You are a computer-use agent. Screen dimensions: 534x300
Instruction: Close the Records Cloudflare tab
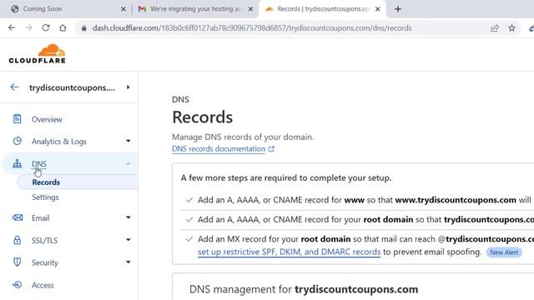(x=378, y=9)
